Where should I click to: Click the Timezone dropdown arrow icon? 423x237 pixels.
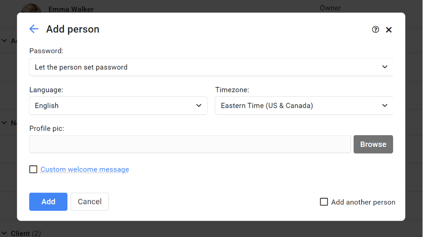pos(385,105)
